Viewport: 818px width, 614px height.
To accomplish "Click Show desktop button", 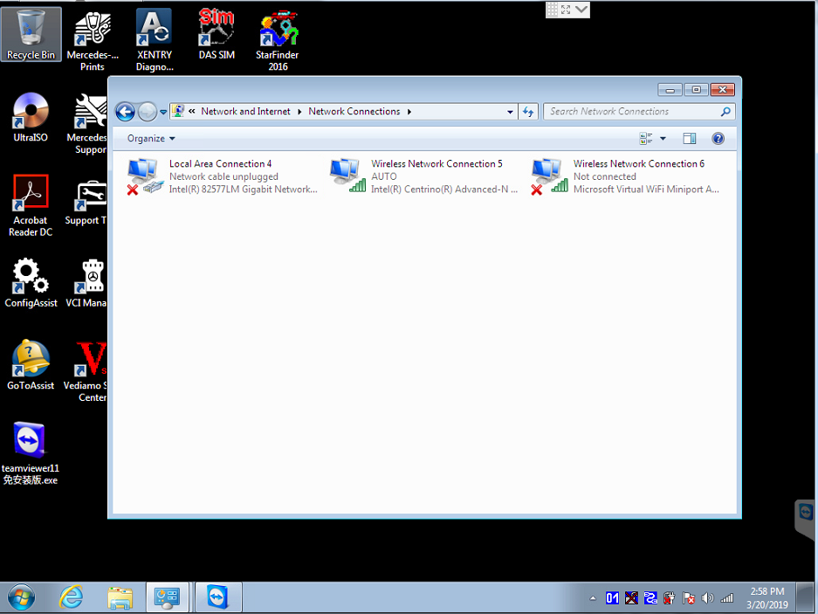I will tap(807, 597).
